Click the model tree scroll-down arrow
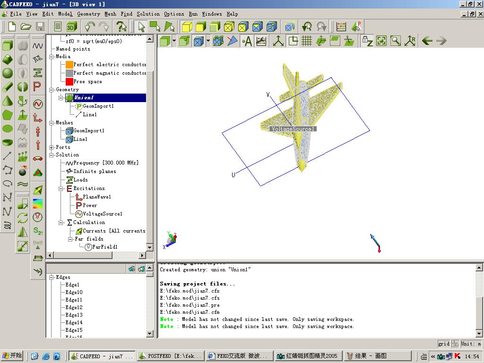Viewport: 484px width, 363px height. 150,247
